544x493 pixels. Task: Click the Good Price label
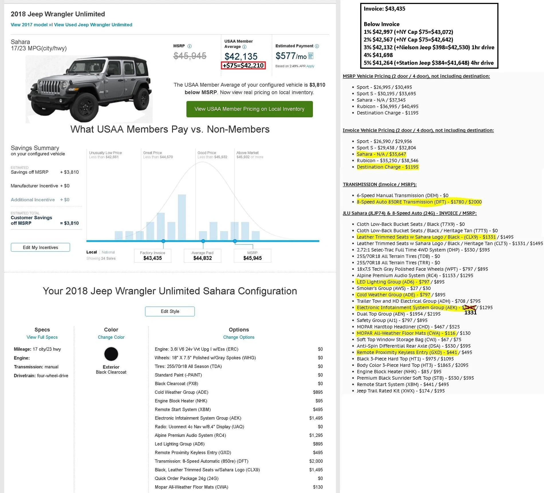pos(207,153)
